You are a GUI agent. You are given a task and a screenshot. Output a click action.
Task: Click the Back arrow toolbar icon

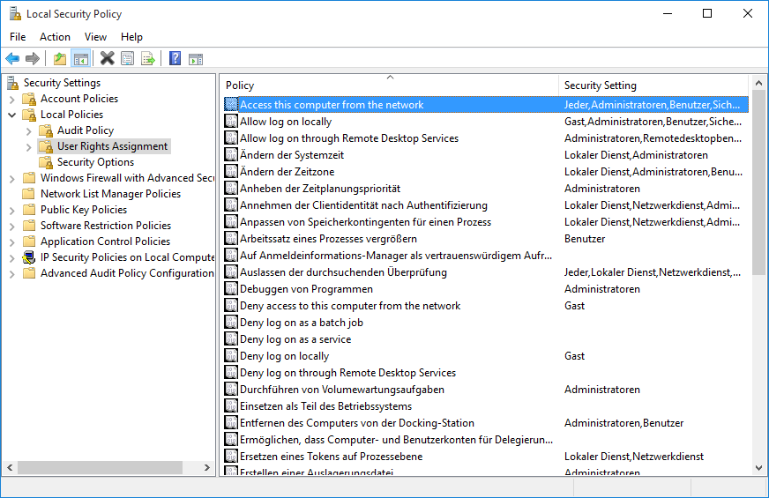(12, 59)
